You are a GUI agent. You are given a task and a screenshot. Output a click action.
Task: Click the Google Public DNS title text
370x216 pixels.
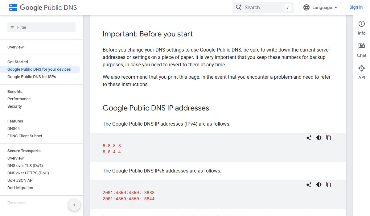coord(48,7)
